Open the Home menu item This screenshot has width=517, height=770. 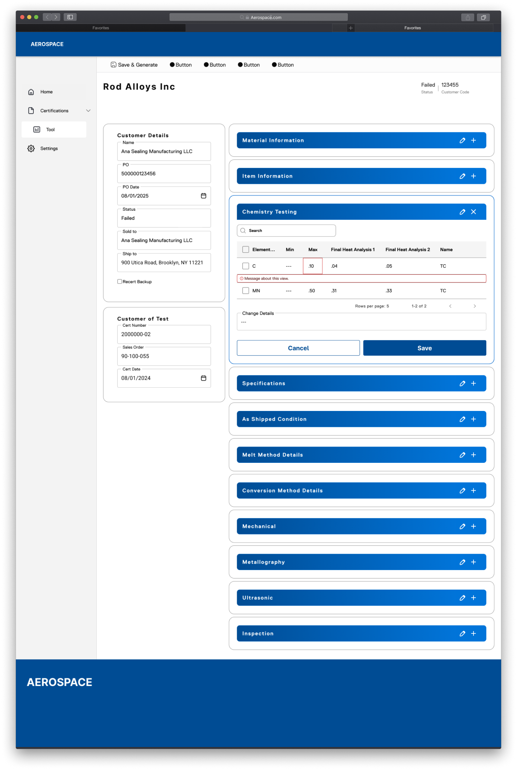pyautogui.click(x=54, y=92)
